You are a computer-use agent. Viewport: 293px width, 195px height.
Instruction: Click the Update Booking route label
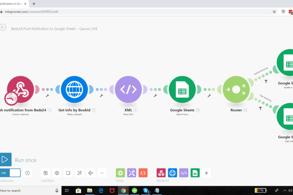[261, 71]
